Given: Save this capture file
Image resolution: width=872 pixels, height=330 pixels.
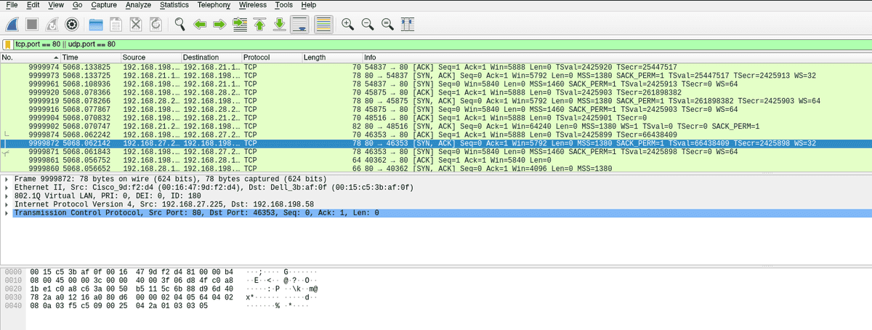Looking at the screenshot, I should coord(115,24).
